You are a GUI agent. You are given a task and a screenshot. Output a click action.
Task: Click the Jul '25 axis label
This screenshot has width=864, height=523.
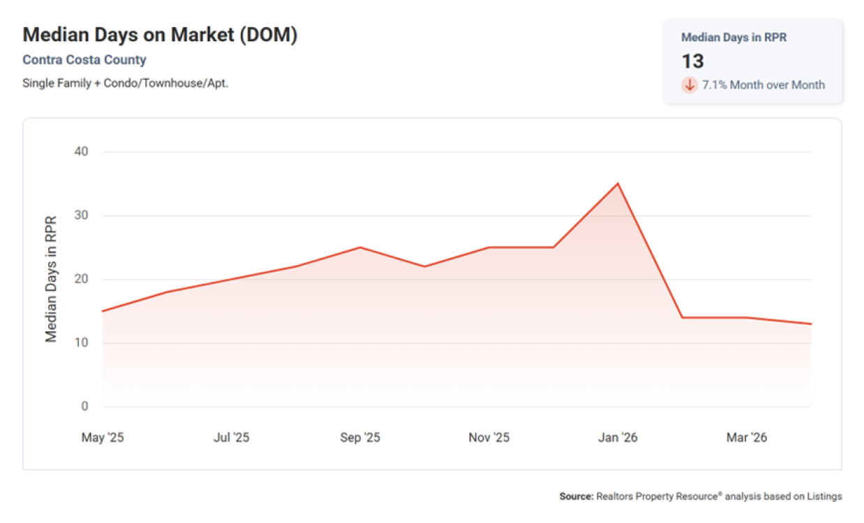(x=231, y=437)
